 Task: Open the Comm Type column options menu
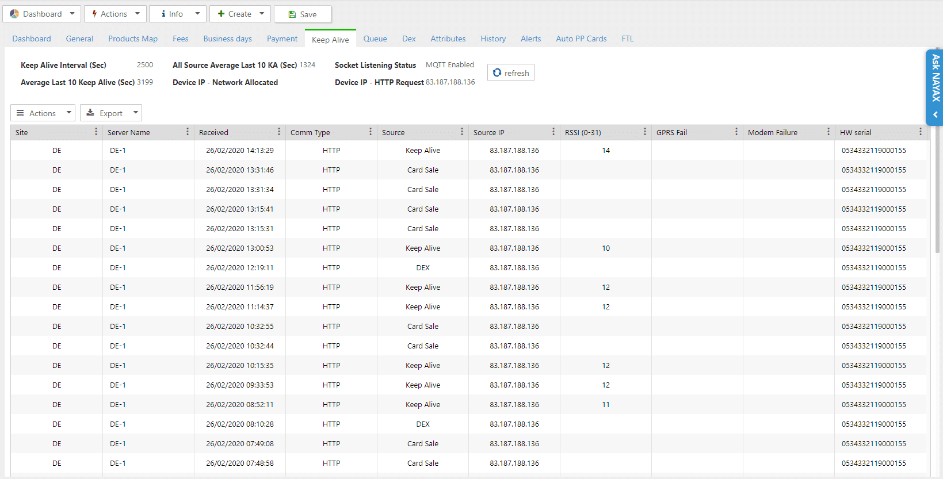(370, 132)
